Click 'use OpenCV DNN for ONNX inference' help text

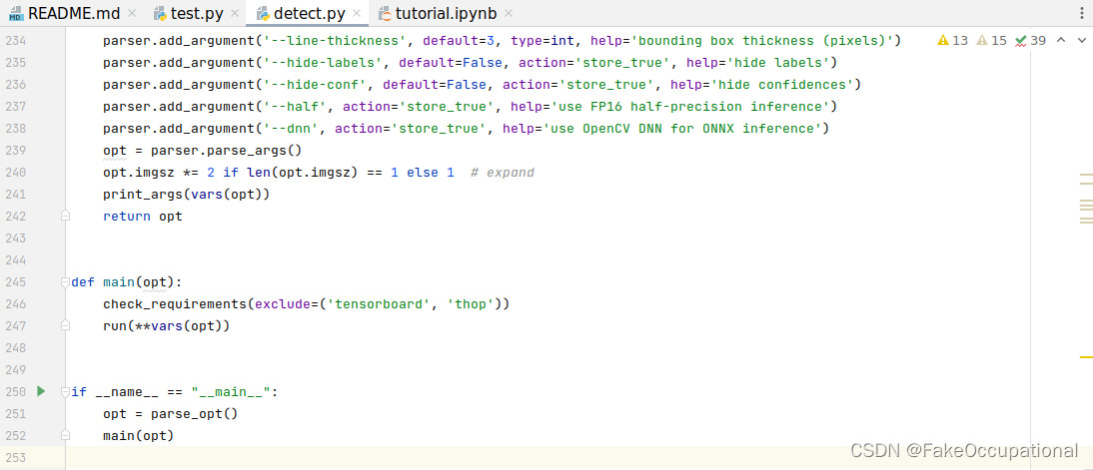click(683, 129)
